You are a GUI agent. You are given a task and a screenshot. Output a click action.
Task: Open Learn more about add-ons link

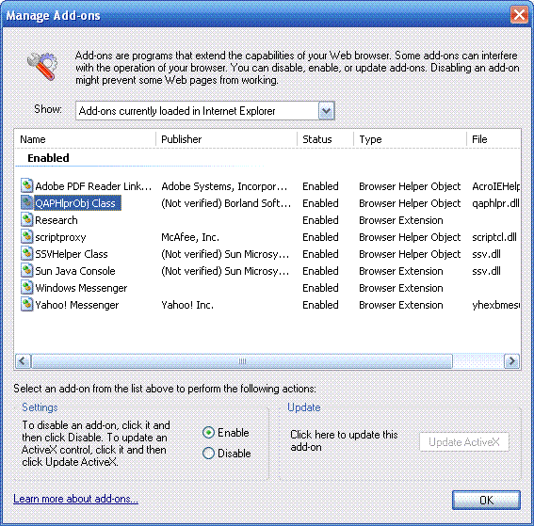click(x=75, y=499)
